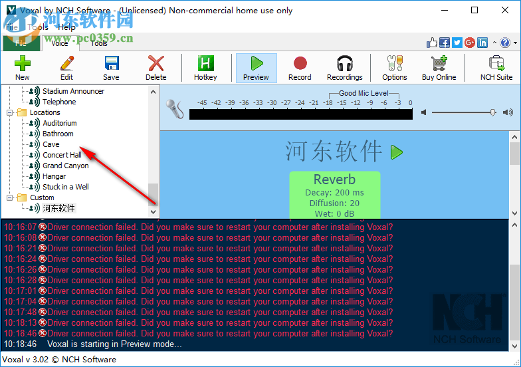Save the current voice
This screenshot has width=521, height=367.
pyautogui.click(x=111, y=68)
